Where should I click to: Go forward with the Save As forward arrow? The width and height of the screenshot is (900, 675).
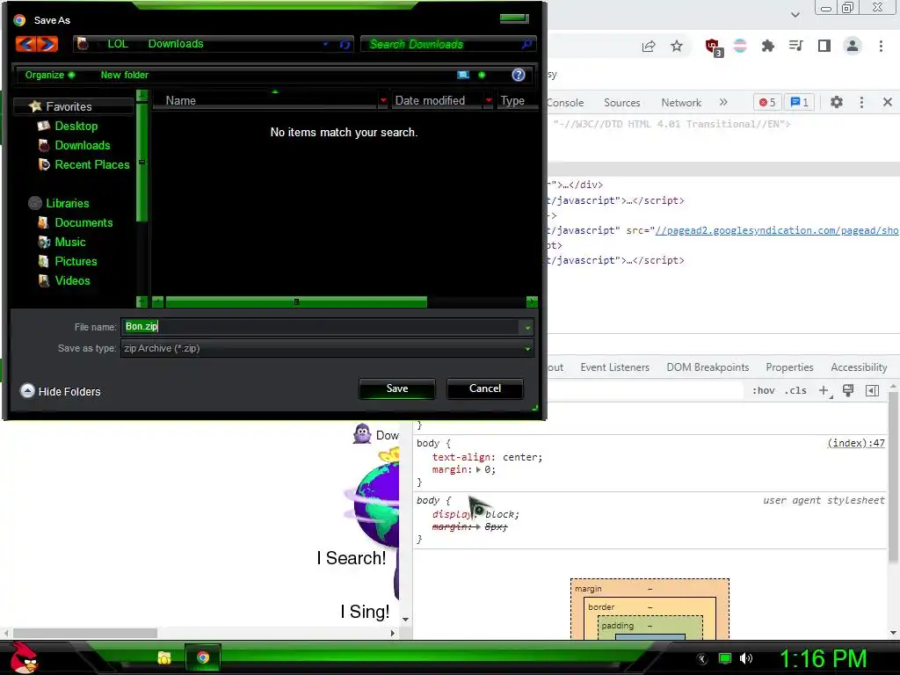pos(47,44)
